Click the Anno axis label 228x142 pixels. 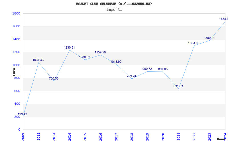[221, 139]
